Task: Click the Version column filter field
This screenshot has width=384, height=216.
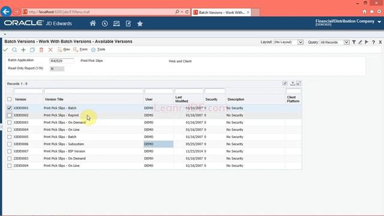Action: [28, 91]
